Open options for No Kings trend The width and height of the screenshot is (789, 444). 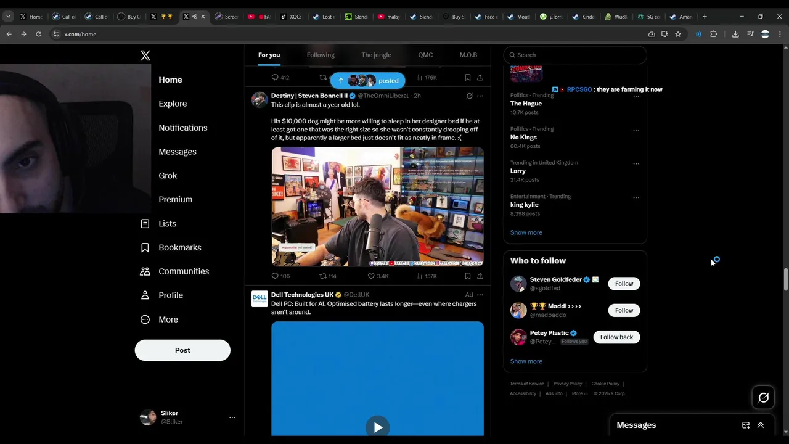coord(636,130)
